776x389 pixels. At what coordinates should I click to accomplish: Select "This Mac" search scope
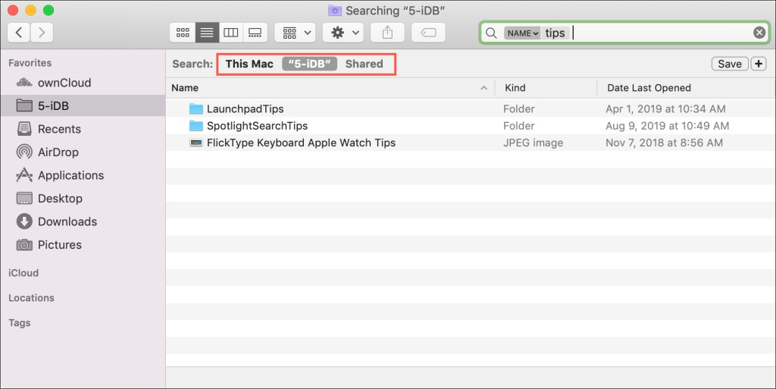pos(249,64)
